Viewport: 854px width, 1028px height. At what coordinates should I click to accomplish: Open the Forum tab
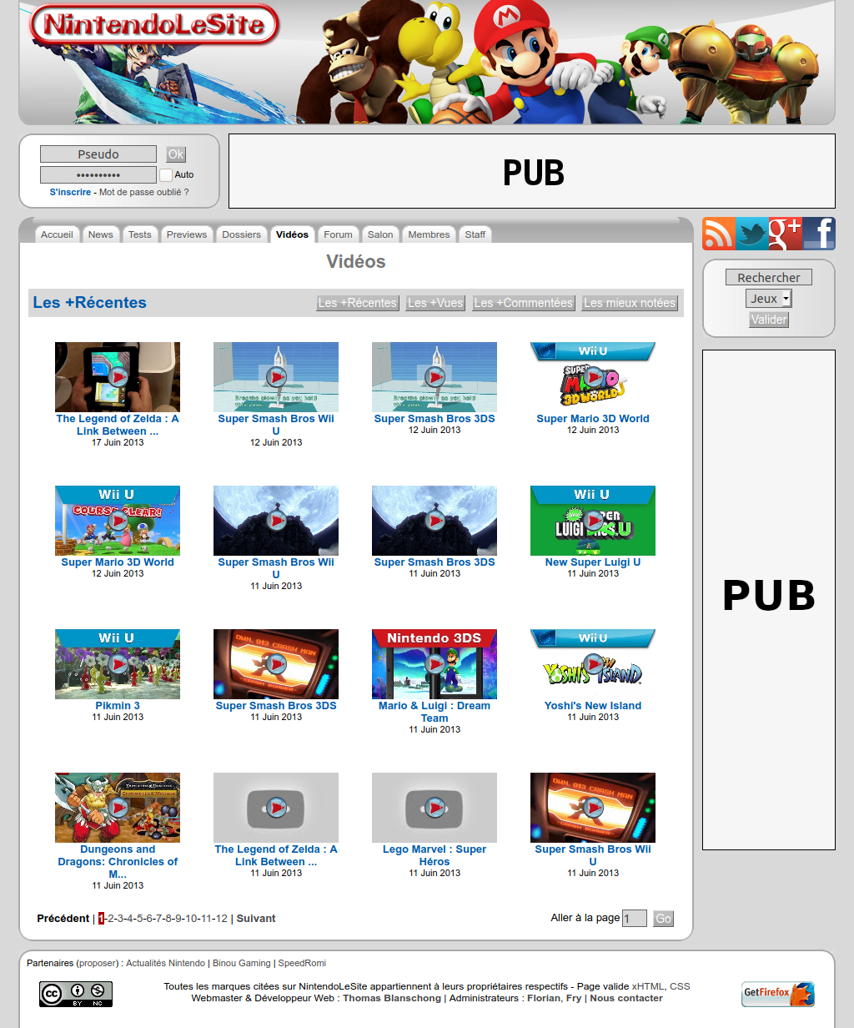point(339,234)
